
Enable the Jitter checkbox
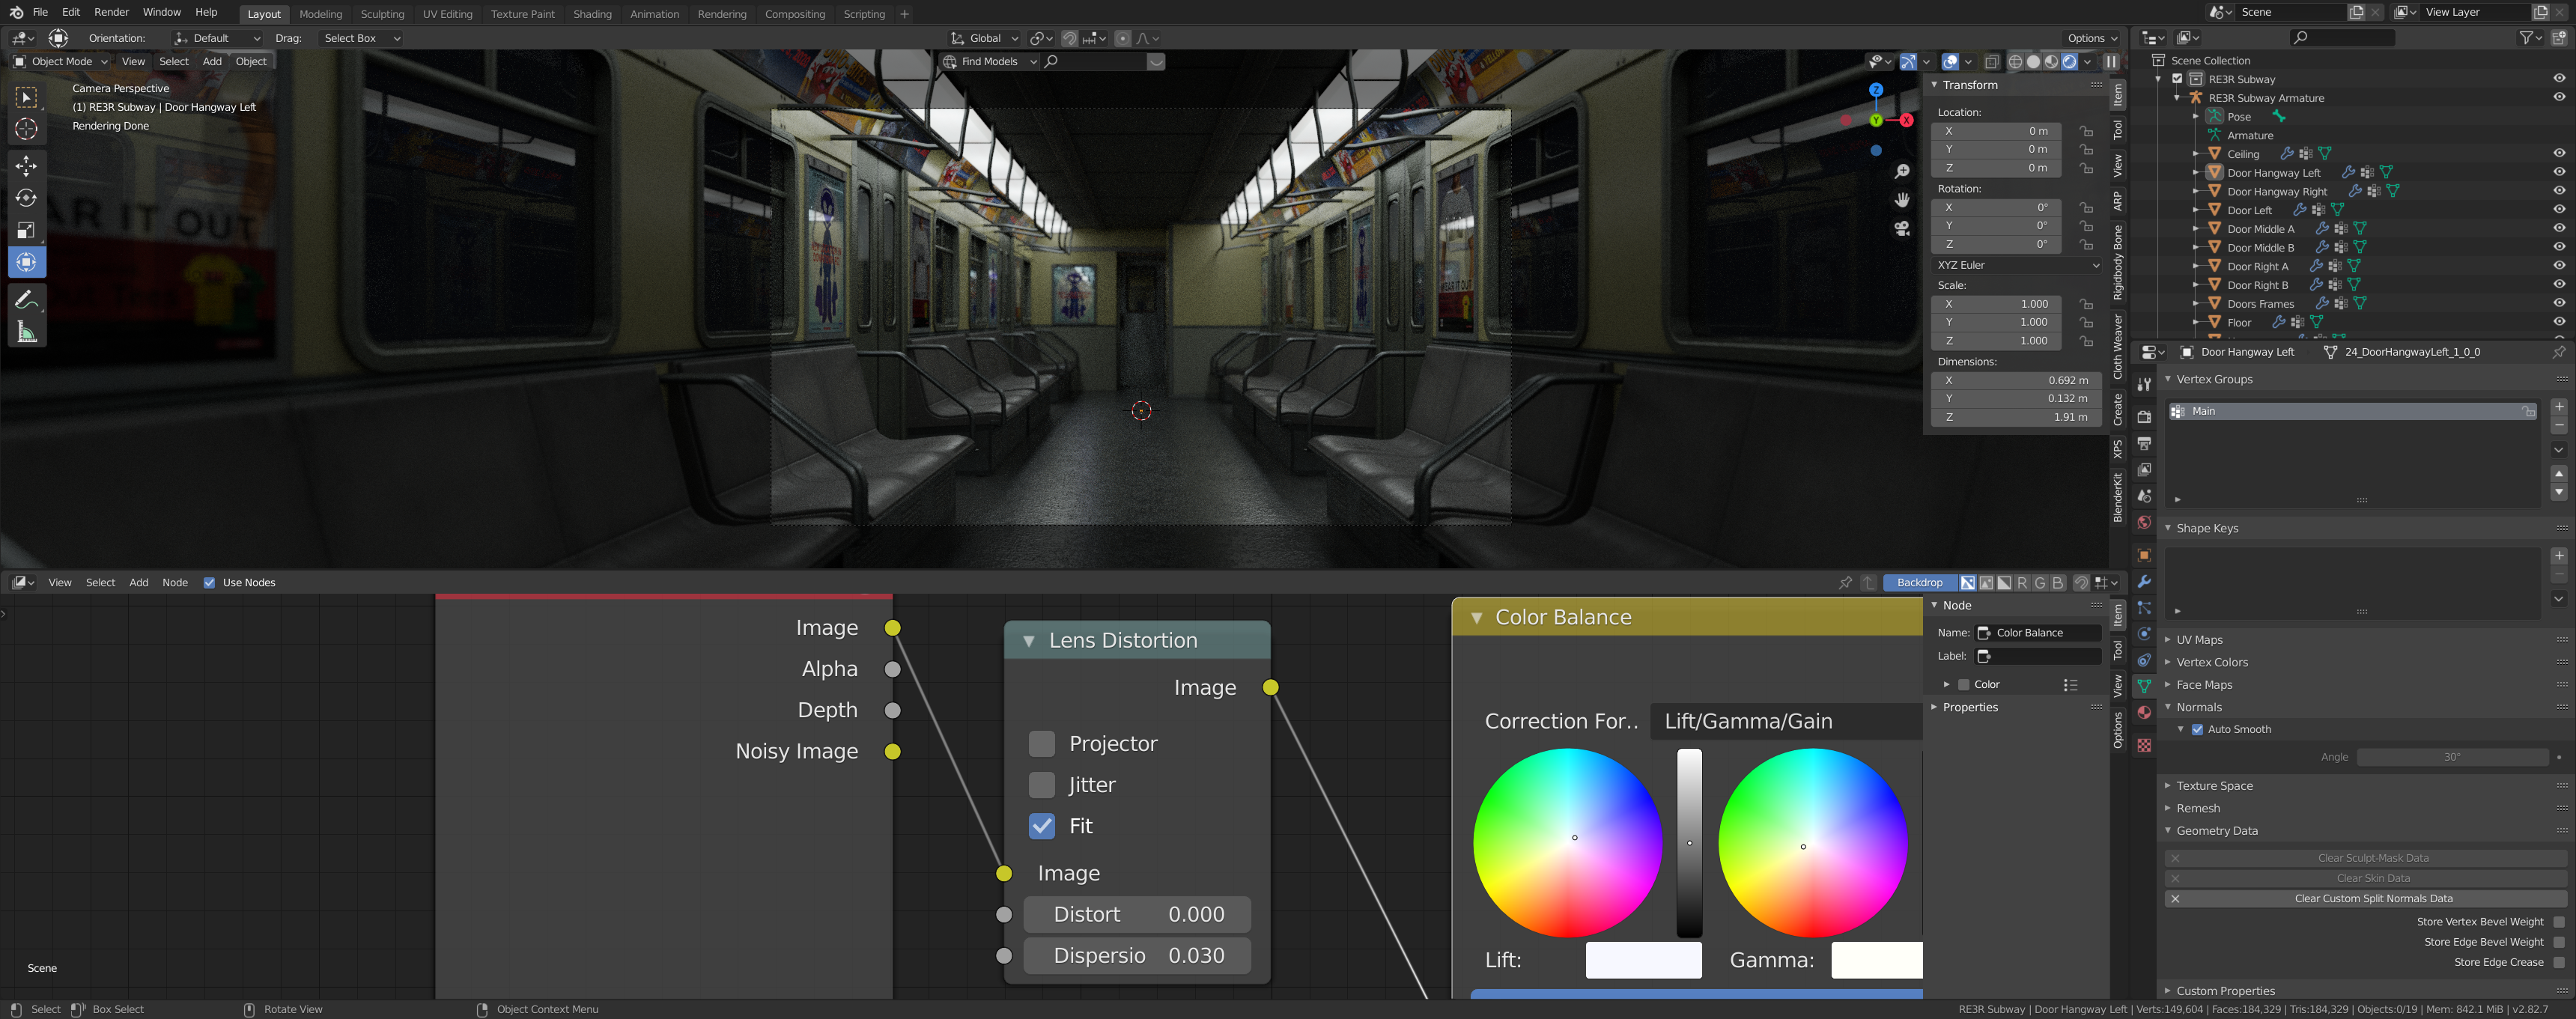tap(1042, 784)
